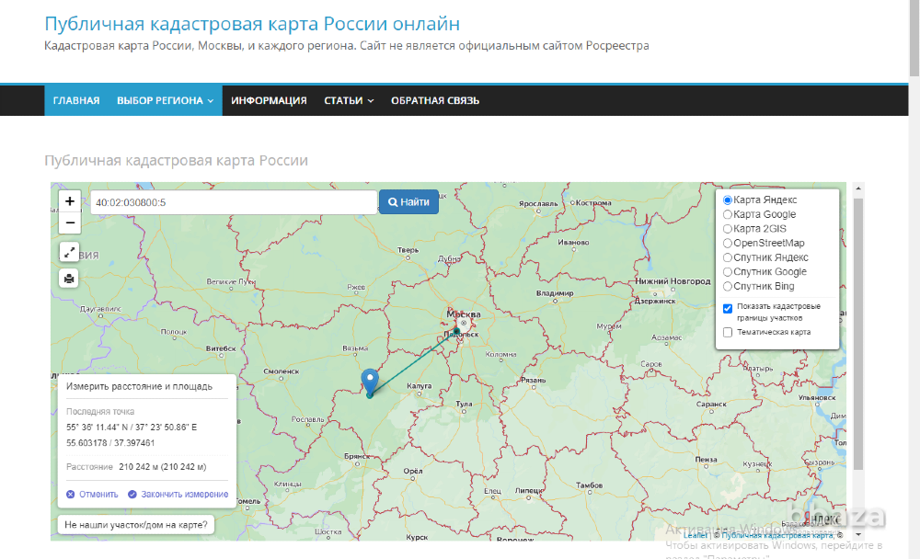Viewport: 920px width, 559px height.
Task: Open the ИНФОРМАЦИЯ section
Action: [269, 100]
